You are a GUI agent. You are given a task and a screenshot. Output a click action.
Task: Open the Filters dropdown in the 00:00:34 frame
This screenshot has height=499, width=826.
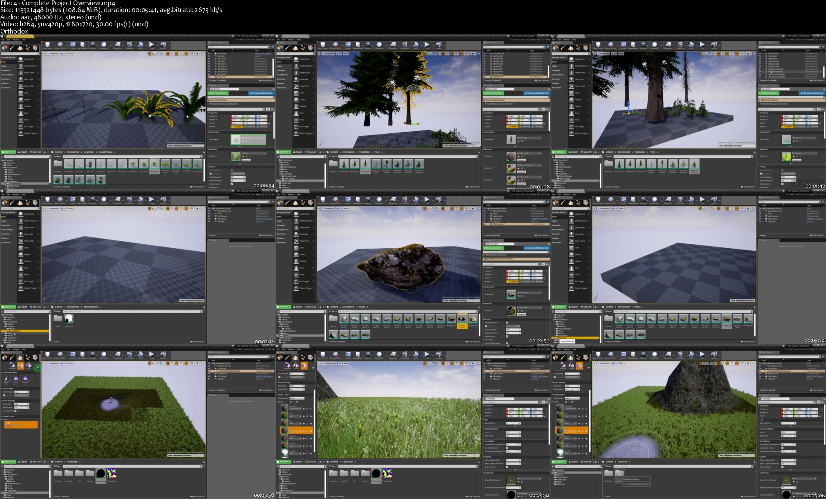(x=58, y=156)
